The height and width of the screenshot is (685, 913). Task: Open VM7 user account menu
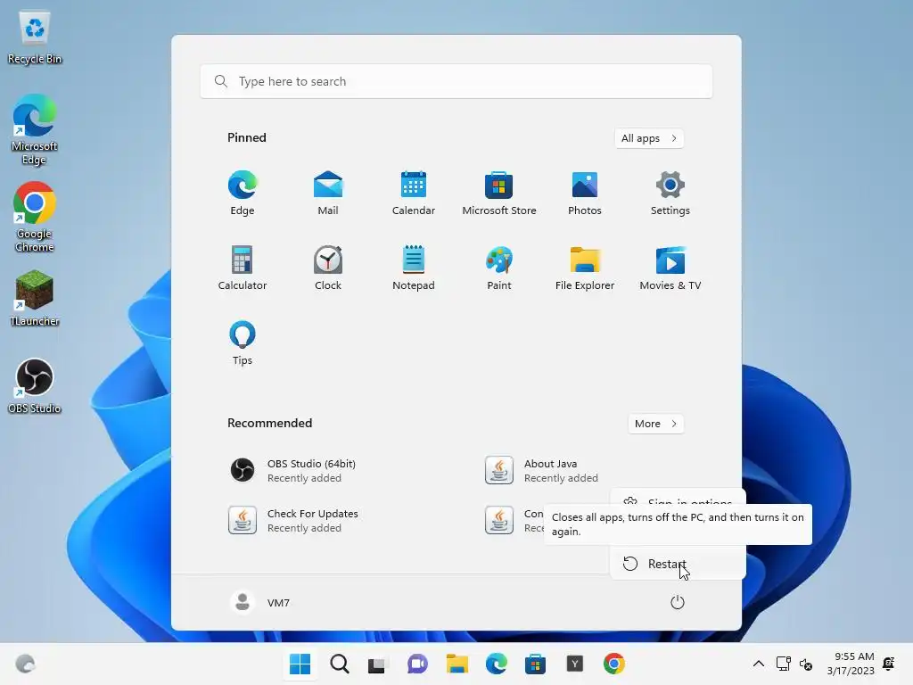click(x=260, y=602)
